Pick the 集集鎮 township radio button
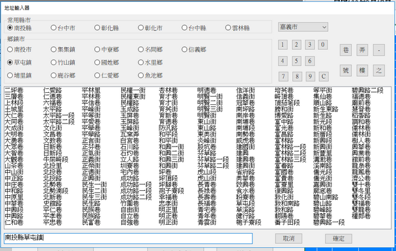 pyautogui.click(x=63, y=49)
